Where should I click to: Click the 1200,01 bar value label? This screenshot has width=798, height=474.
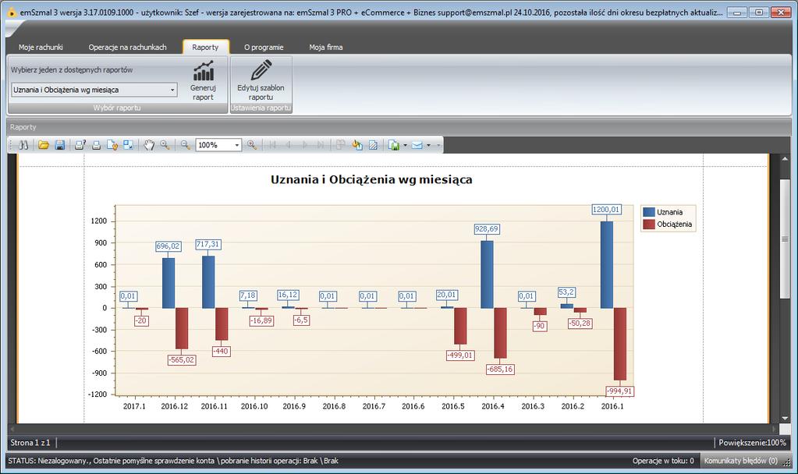point(606,210)
